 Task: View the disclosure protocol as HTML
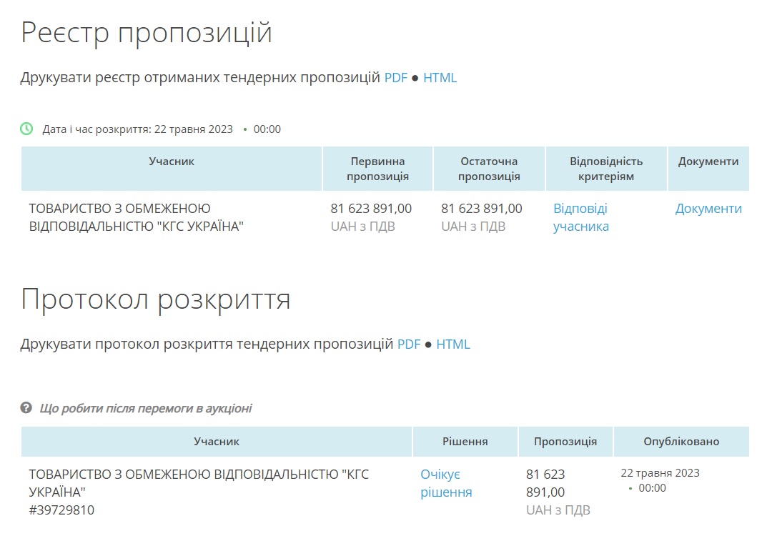point(453,344)
